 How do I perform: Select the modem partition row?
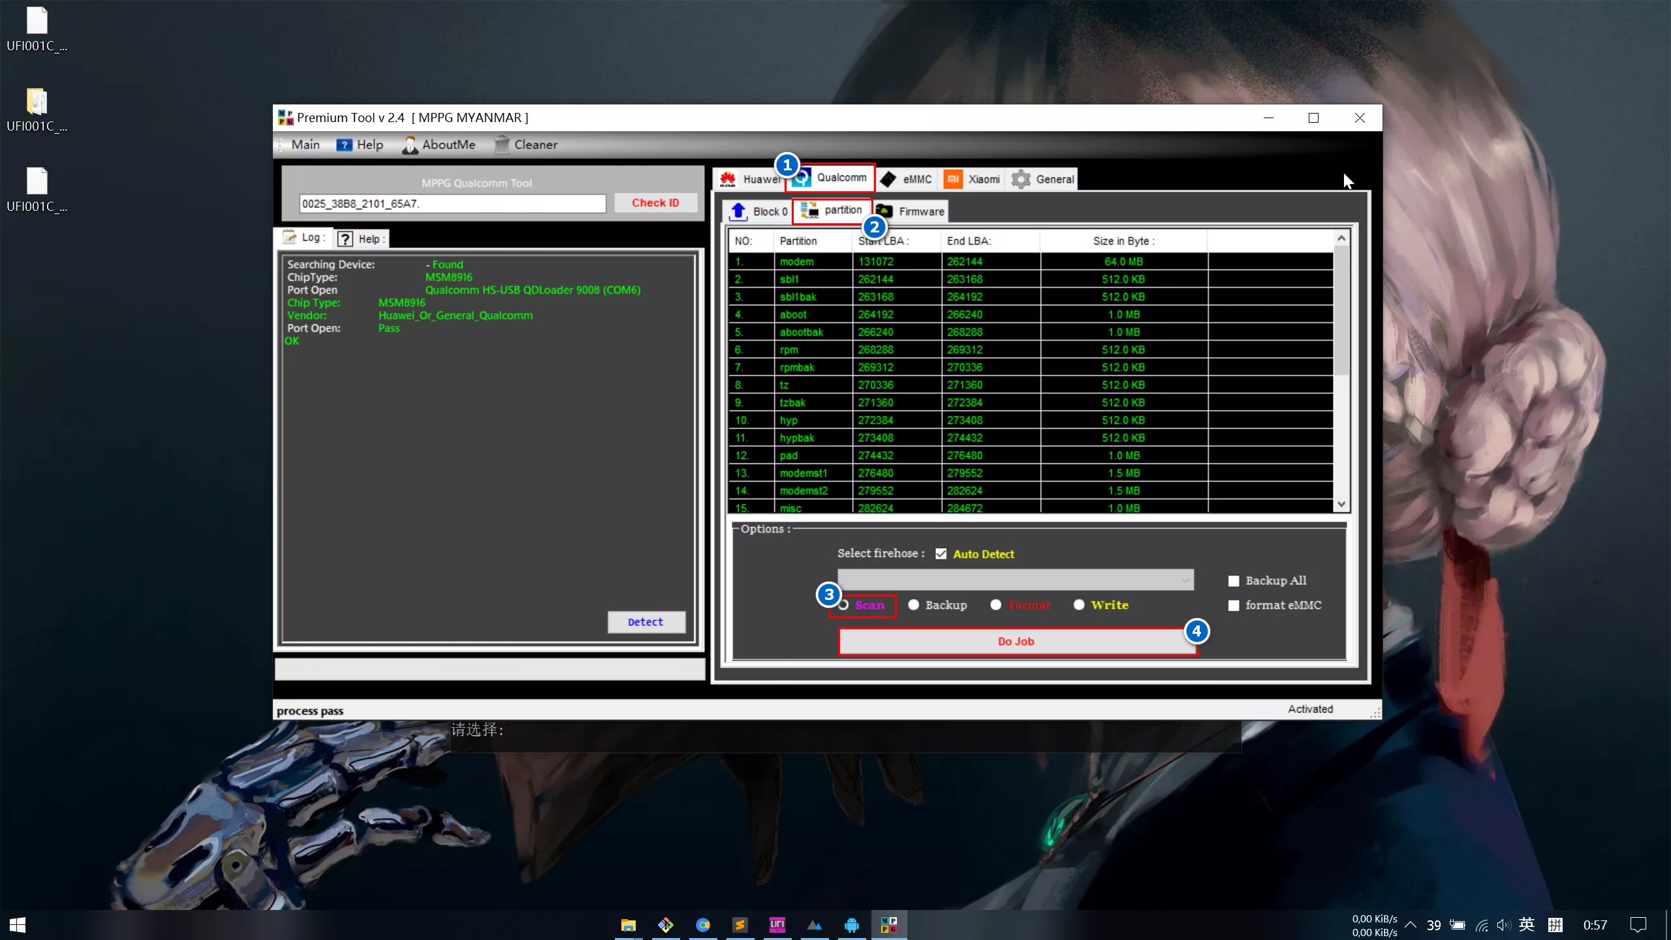click(1031, 261)
